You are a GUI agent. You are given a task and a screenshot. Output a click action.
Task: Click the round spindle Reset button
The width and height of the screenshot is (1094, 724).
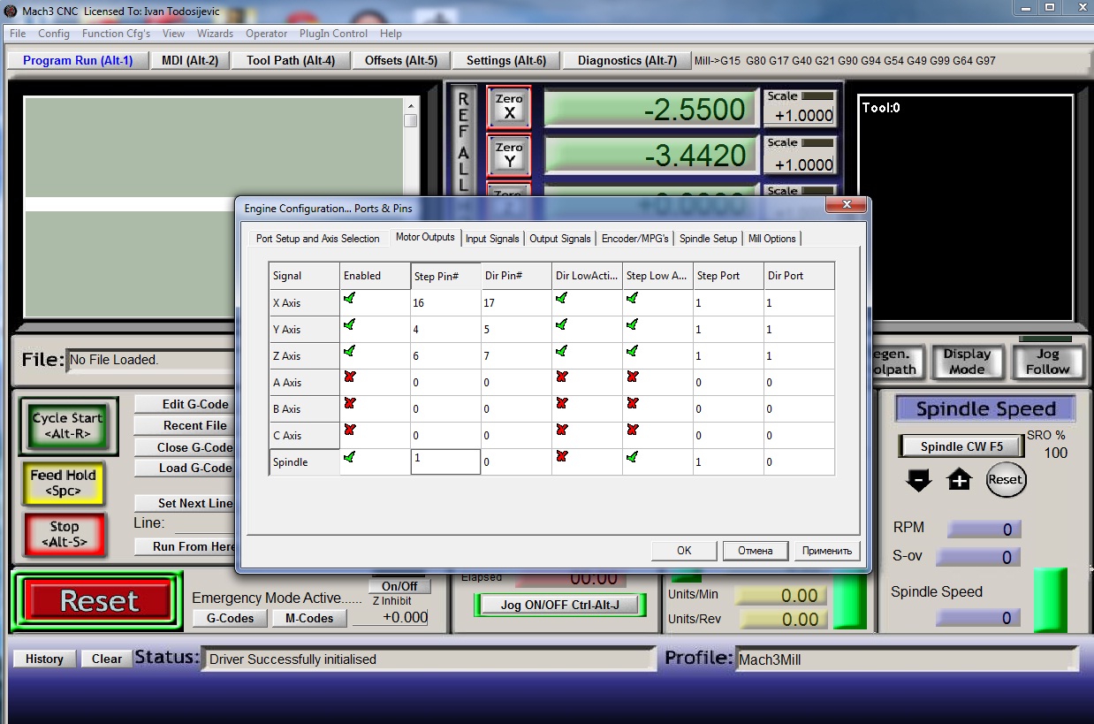(x=1006, y=480)
